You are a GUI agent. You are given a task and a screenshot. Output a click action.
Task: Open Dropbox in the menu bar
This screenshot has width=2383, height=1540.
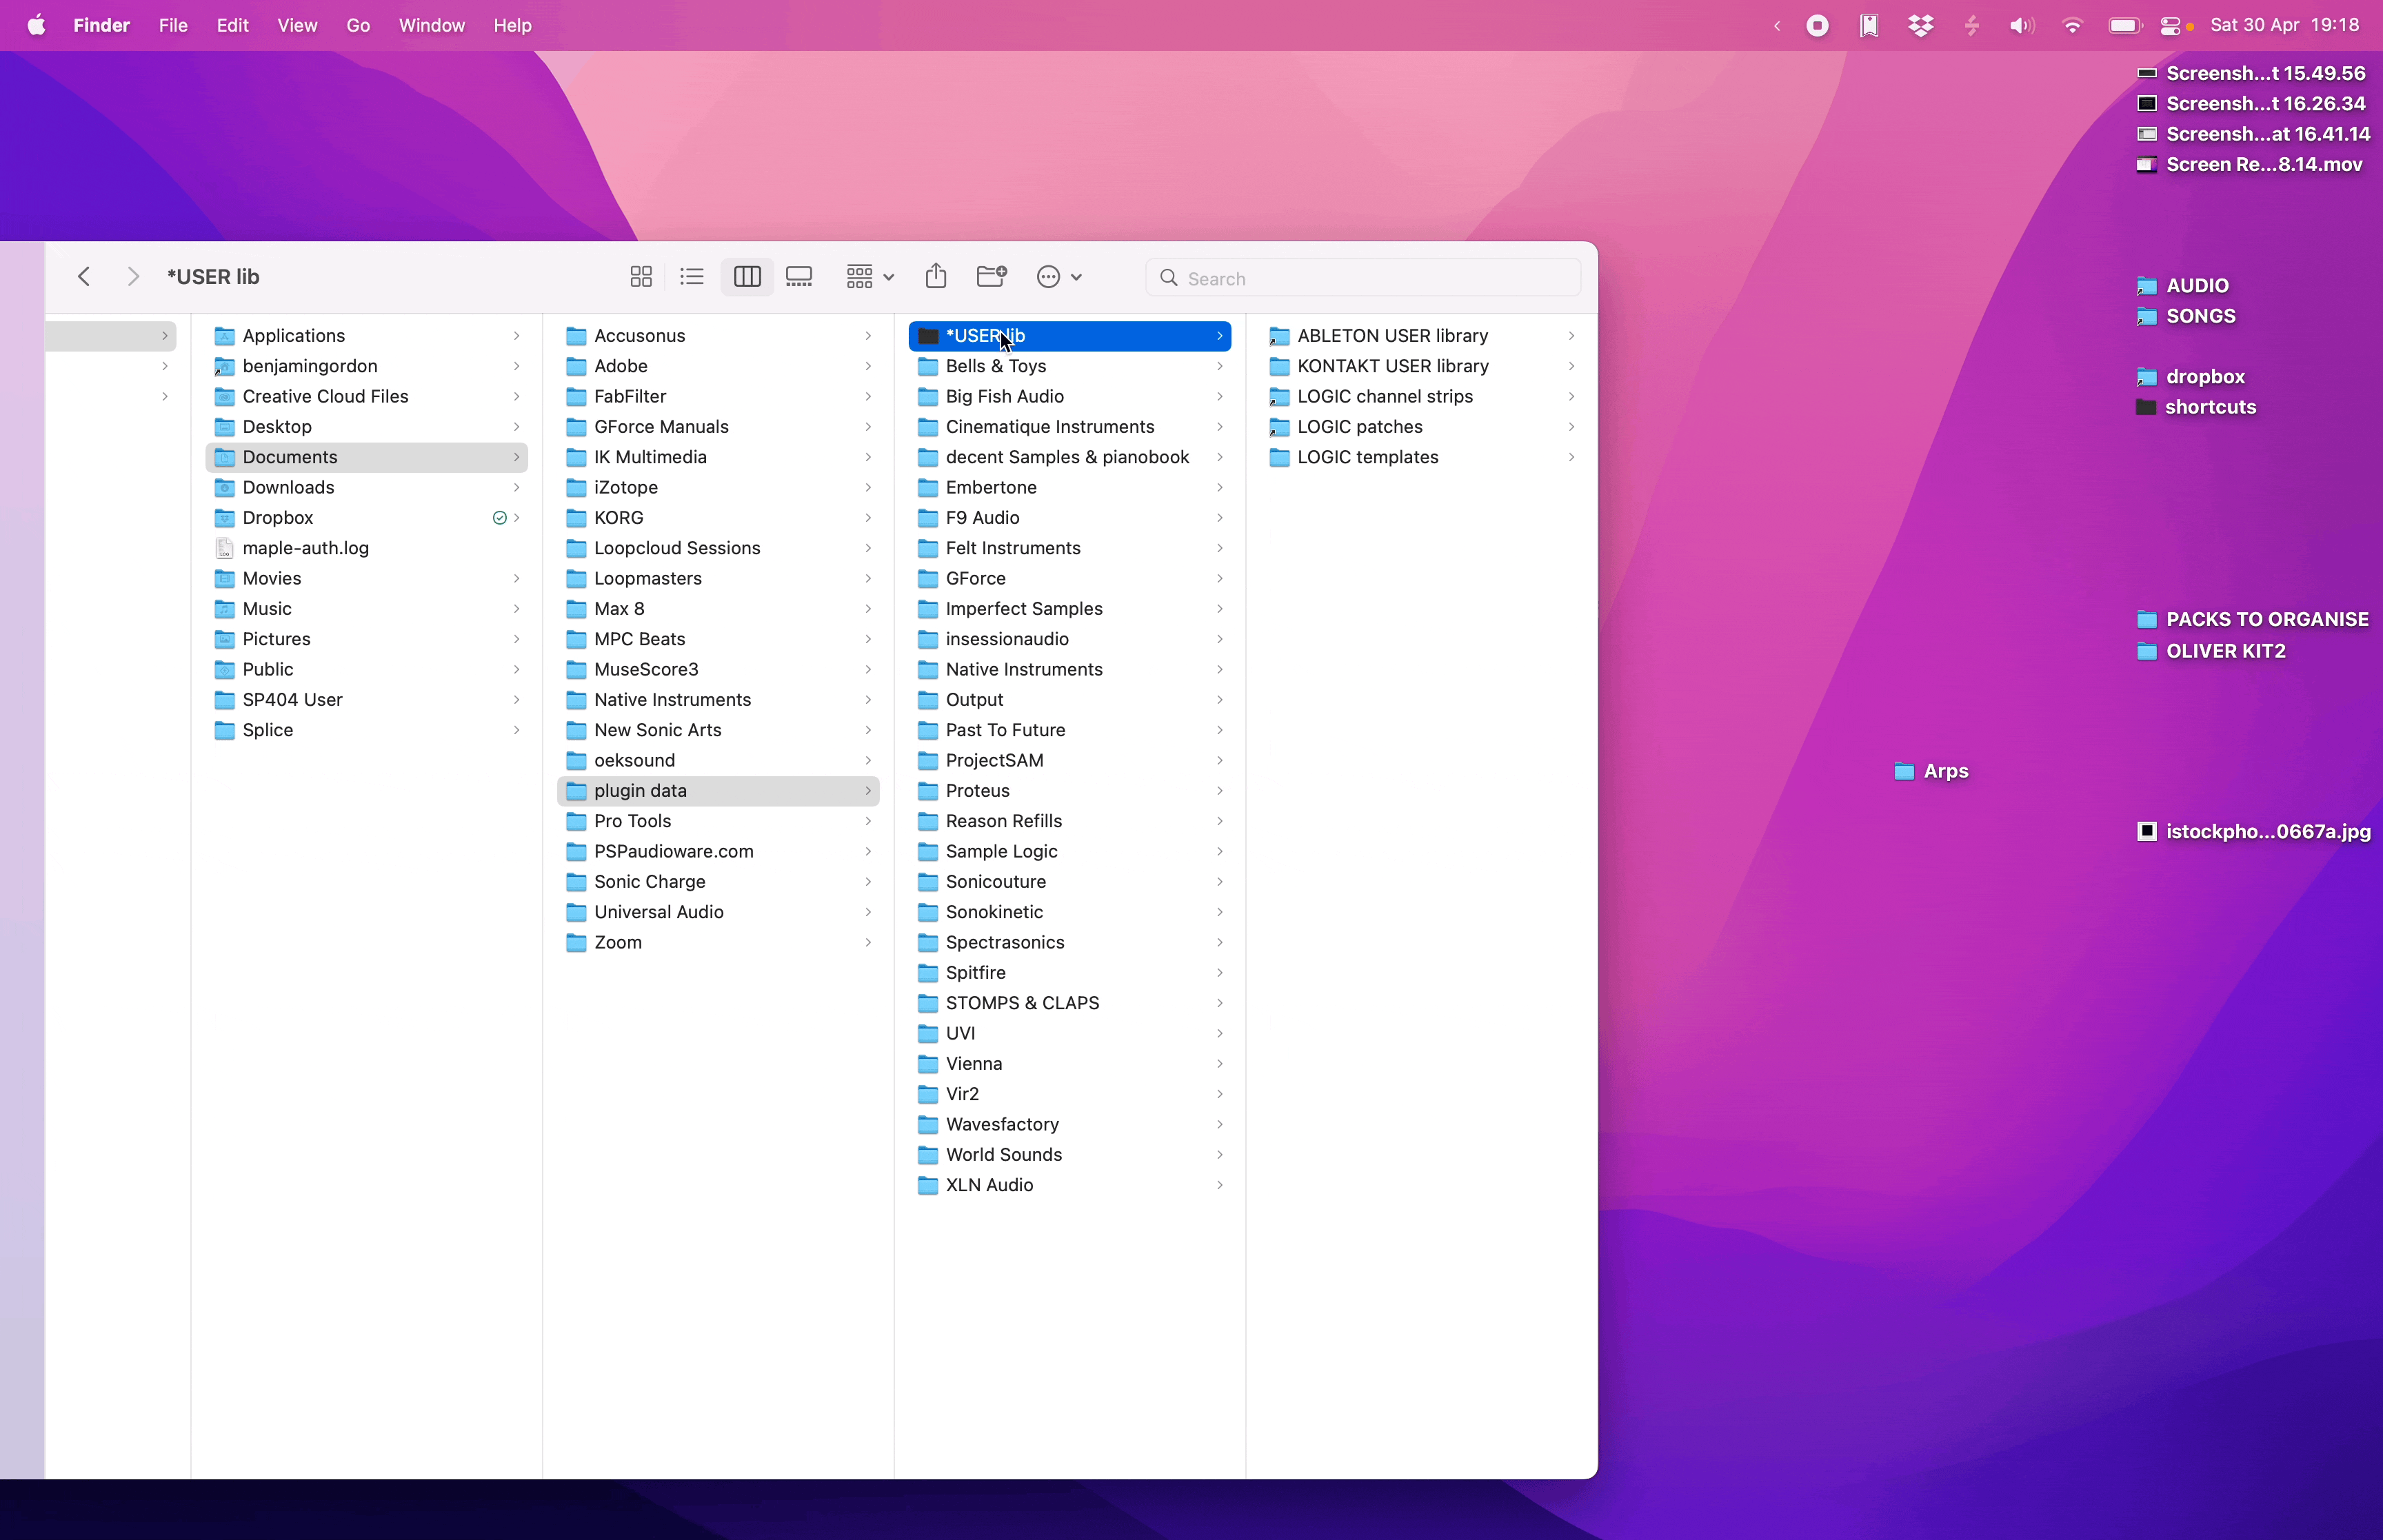1920,26
